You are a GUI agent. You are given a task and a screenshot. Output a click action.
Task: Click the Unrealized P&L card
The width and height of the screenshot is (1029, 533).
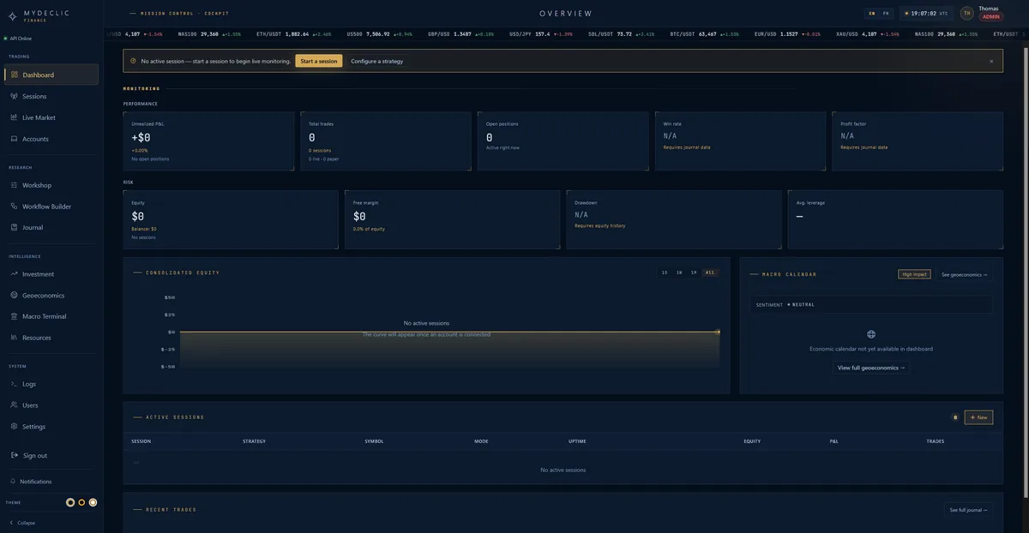coord(208,141)
